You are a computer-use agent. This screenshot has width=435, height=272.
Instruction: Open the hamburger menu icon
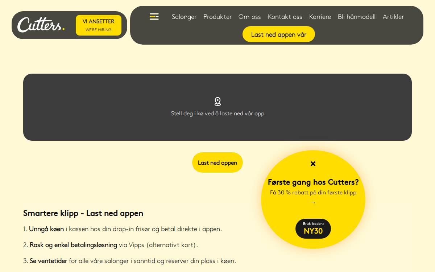(x=154, y=17)
